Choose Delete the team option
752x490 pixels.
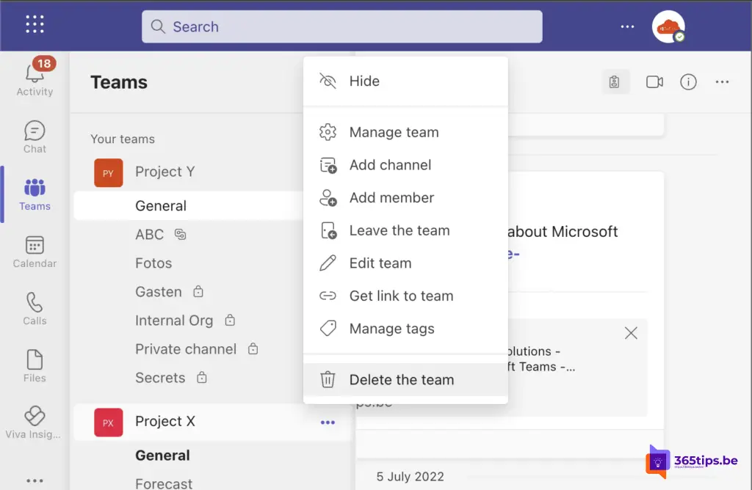click(401, 380)
